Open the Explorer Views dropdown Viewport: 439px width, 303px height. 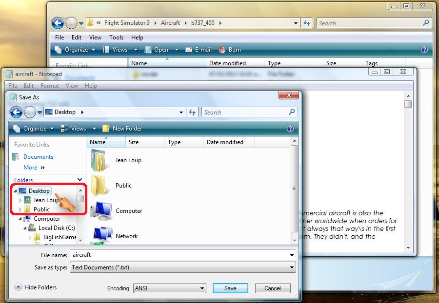[x=136, y=50]
